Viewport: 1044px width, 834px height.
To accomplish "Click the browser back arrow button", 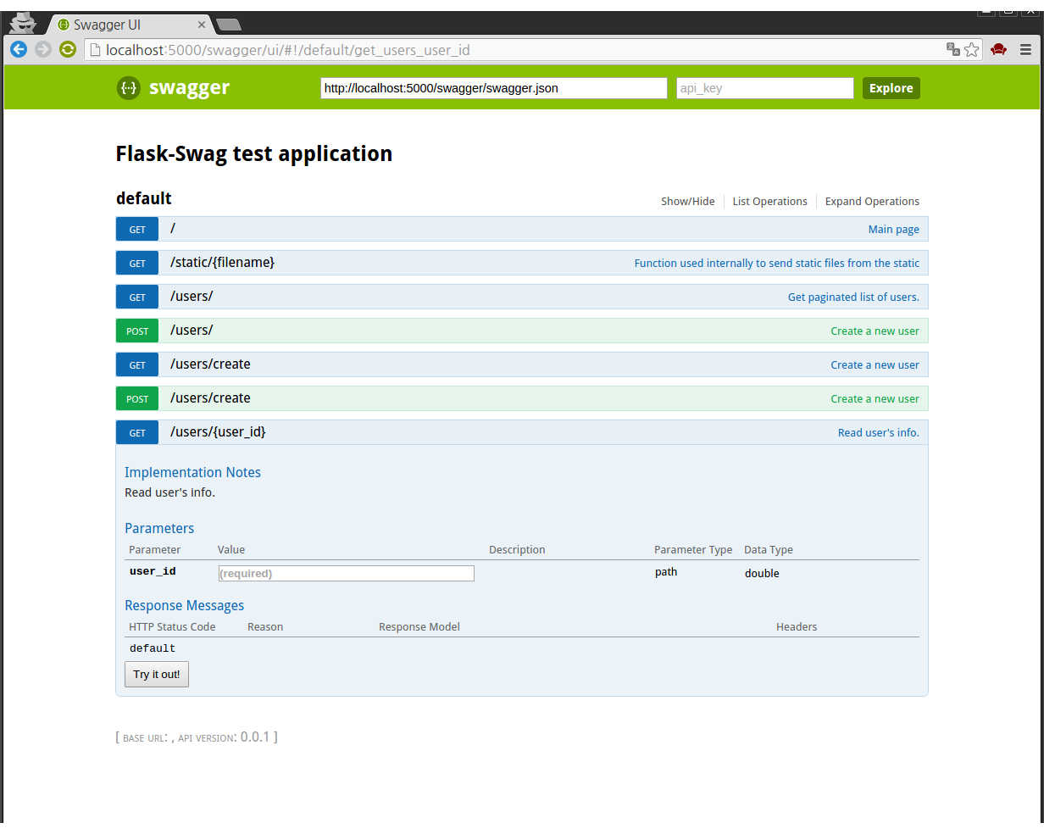I will pyautogui.click(x=19, y=49).
